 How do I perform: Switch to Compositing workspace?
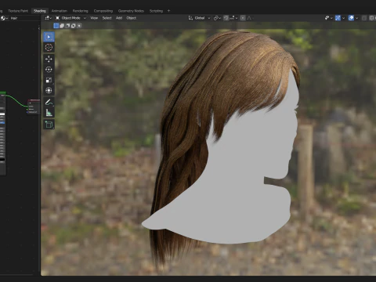click(103, 11)
